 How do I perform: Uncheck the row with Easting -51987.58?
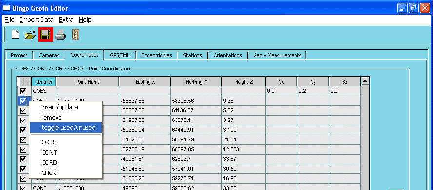coord(23,120)
